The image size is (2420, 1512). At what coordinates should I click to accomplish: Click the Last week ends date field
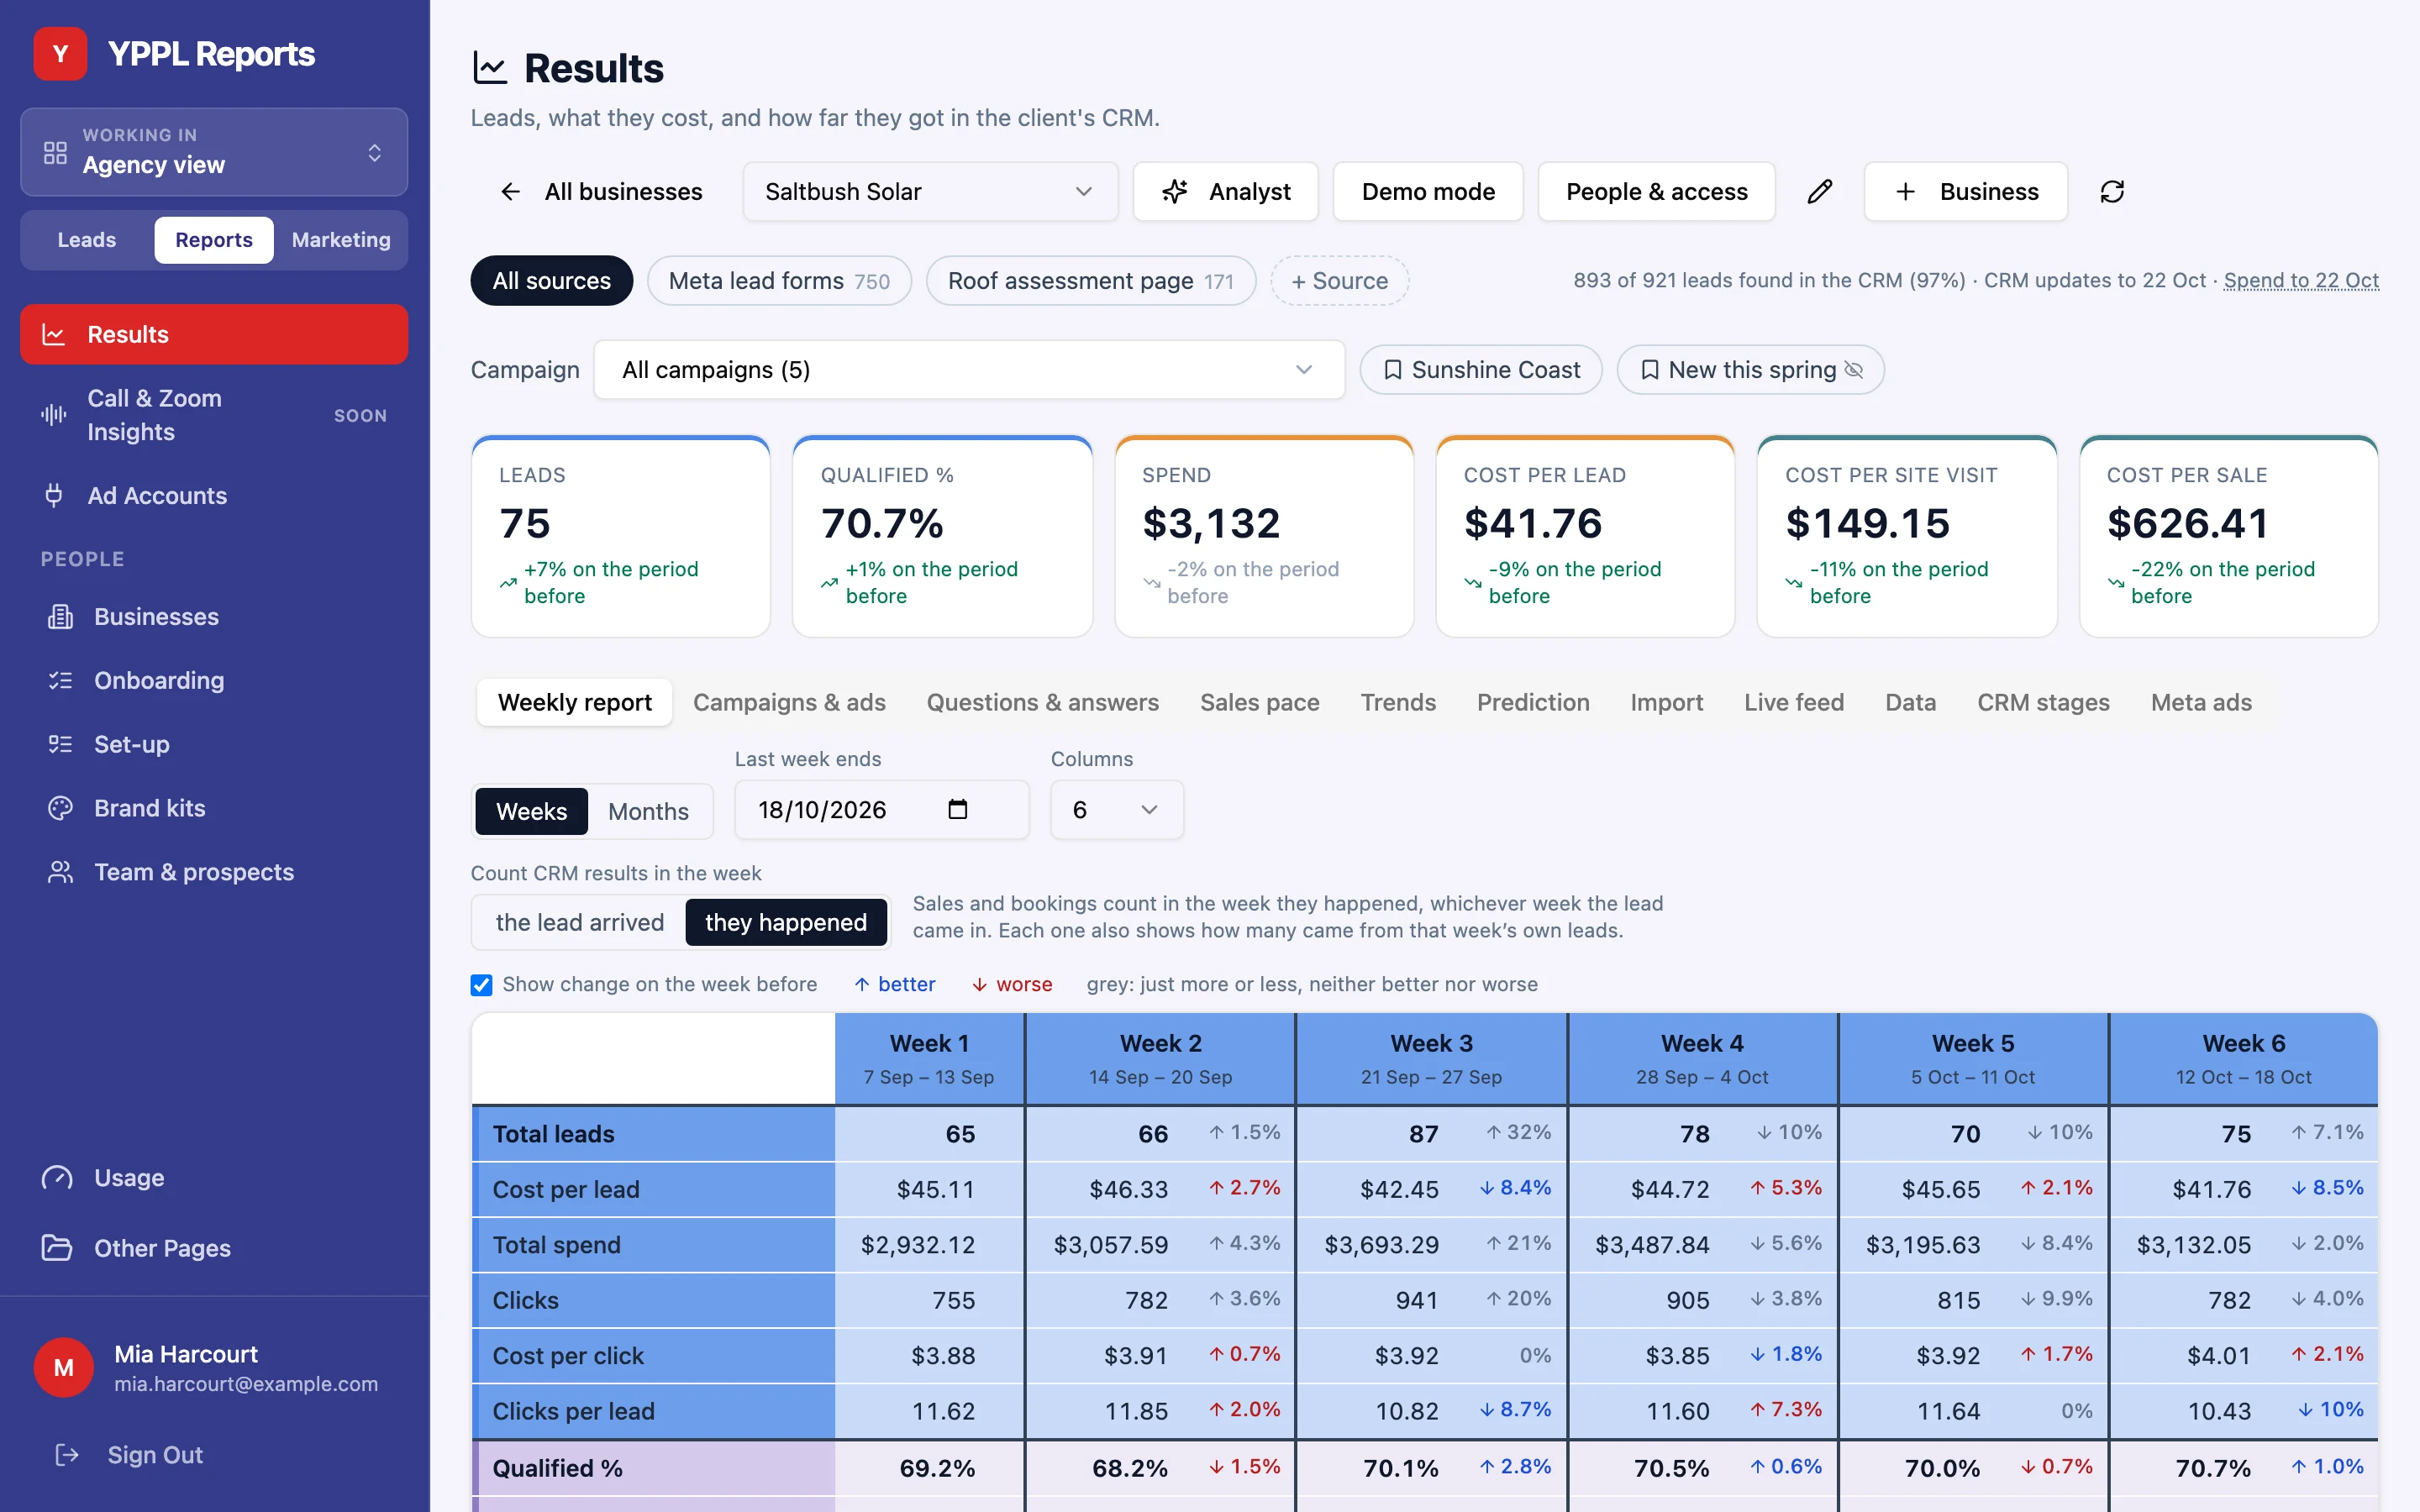tap(881, 810)
